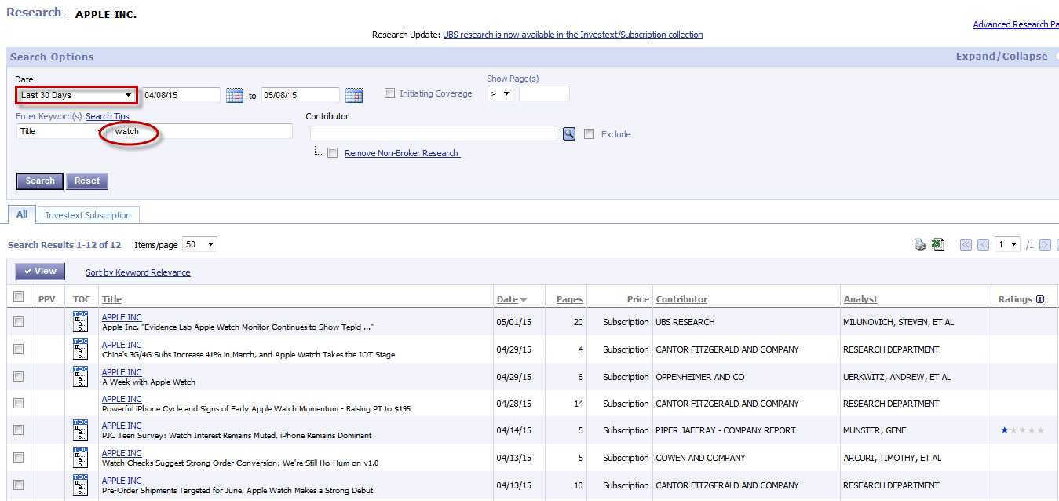
Task: Click analyst 'ARCURI, TIMOTHY, ET AL'
Action: point(892,458)
